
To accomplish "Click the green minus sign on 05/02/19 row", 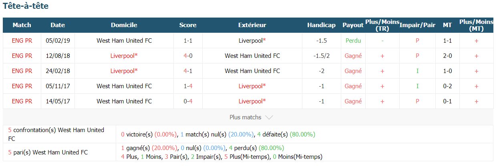I will click(x=382, y=41).
